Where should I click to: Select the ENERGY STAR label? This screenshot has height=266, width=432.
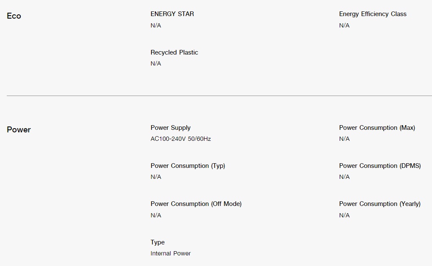pos(172,14)
